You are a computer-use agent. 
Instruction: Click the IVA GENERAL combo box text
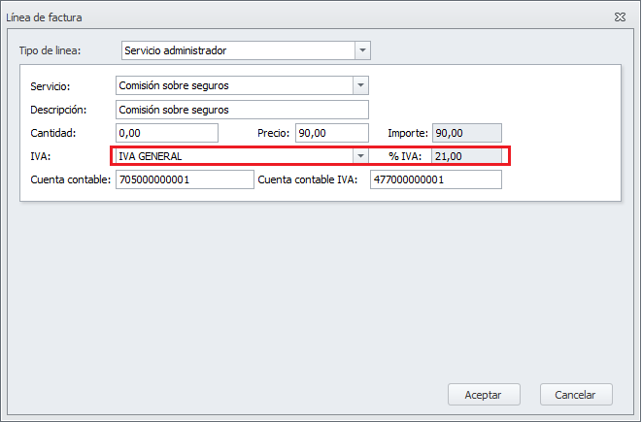233,156
